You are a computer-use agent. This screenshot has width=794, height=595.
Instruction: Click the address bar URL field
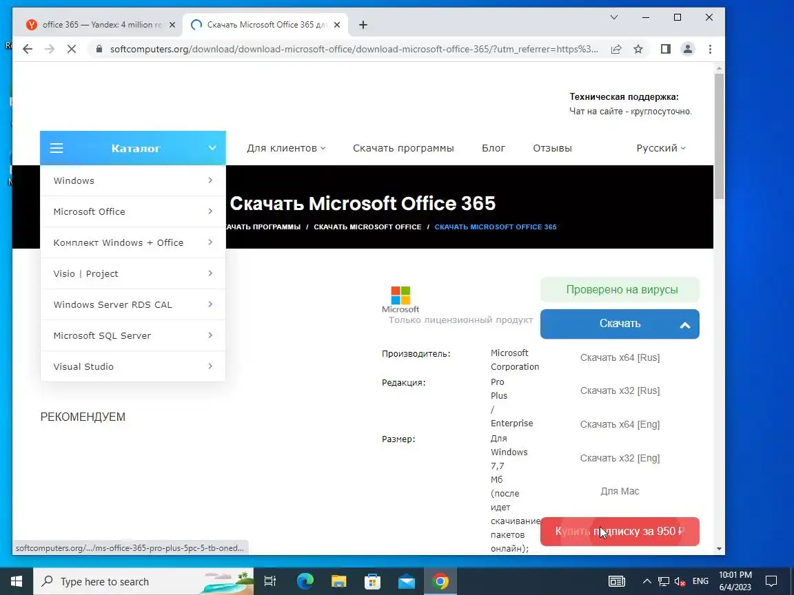(354, 49)
